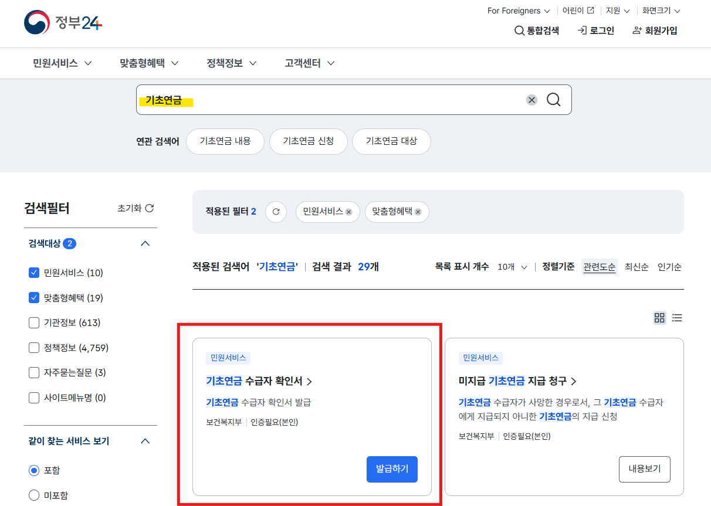This screenshot has height=506, width=711.
Task: Collapse the 검색대상 filter section
Action: click(145, 243)
